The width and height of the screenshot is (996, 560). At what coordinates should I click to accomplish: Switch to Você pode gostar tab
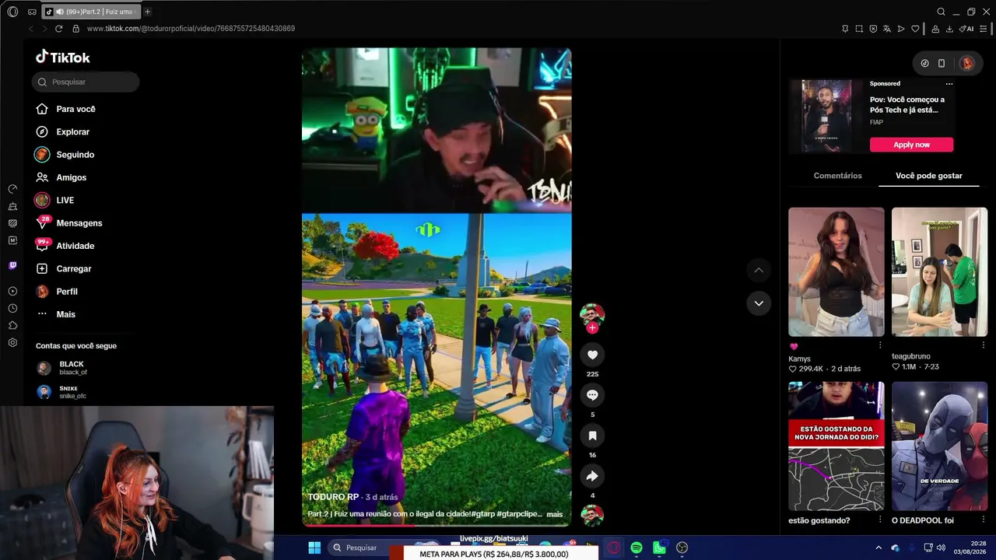929,176
